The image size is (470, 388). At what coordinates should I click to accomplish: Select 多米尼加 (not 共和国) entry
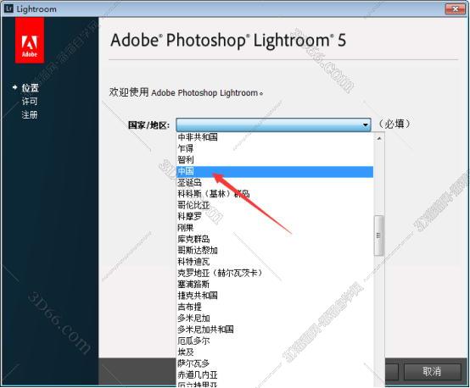tap(275, 318)
